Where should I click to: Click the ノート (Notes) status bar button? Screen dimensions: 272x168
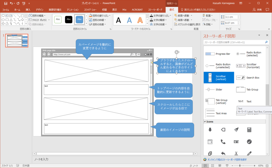click(194, 166)
